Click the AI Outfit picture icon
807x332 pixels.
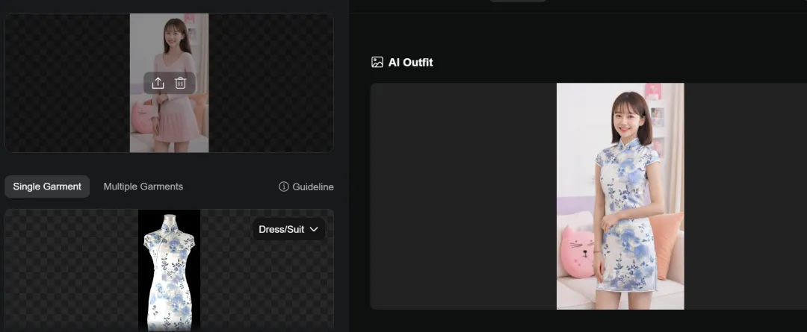point(377,62)
